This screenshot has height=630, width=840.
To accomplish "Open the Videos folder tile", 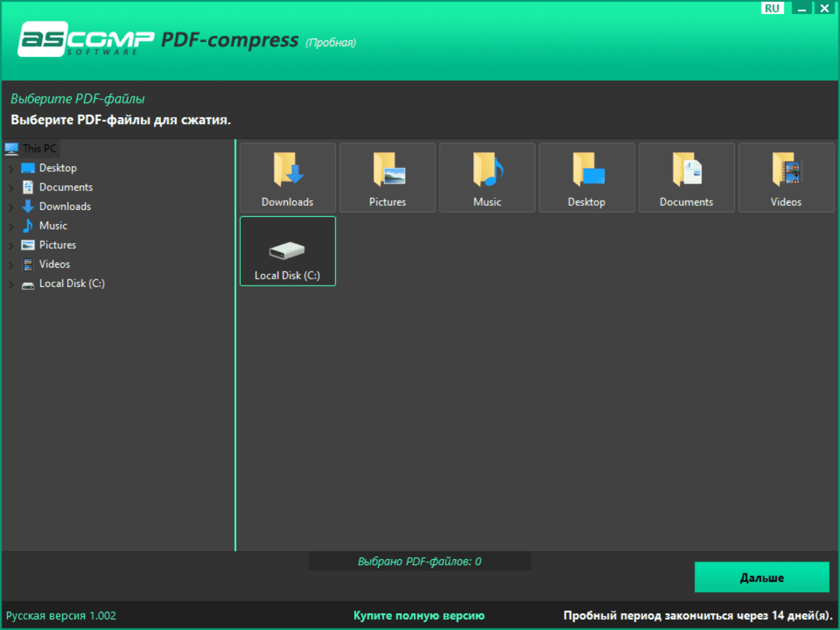I will (x=786, y=178).
